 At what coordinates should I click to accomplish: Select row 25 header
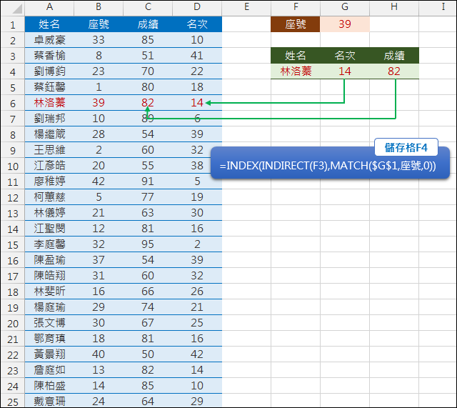(13, 402)
